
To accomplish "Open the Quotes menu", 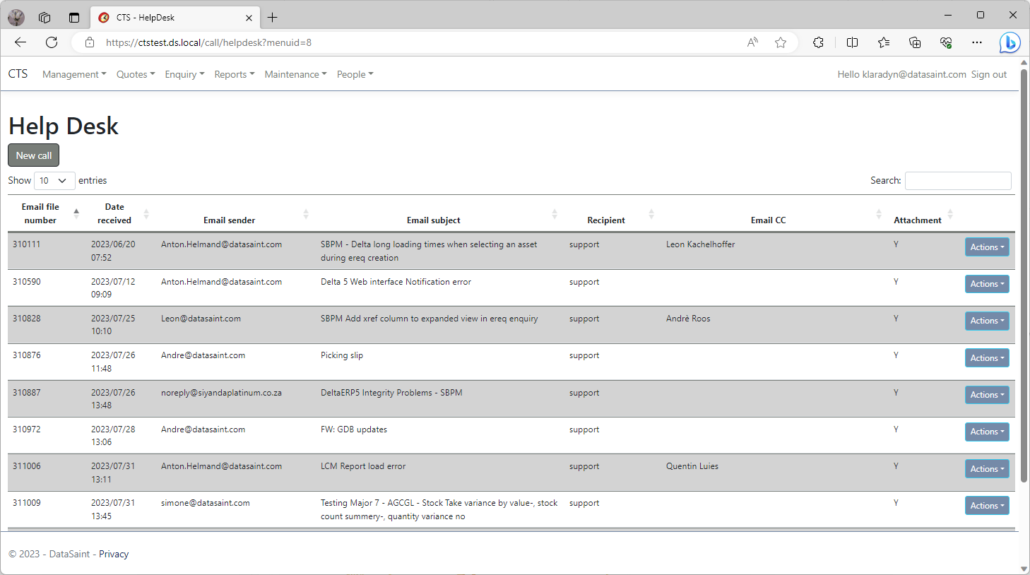I will tap(136, 74).
